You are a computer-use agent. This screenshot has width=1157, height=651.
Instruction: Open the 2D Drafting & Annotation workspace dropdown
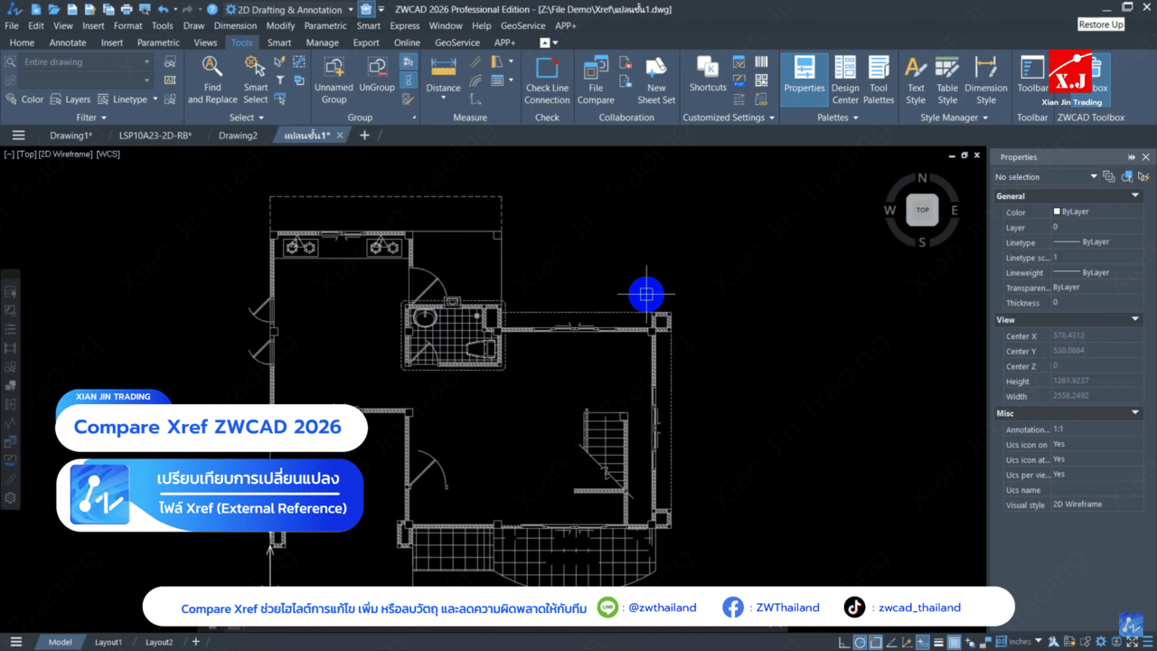(289, 10)
